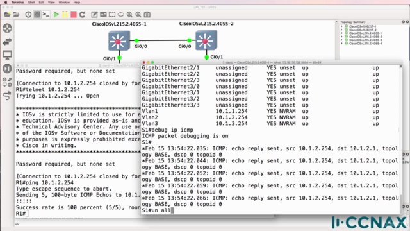Open the Apple menu

point(6,3)
